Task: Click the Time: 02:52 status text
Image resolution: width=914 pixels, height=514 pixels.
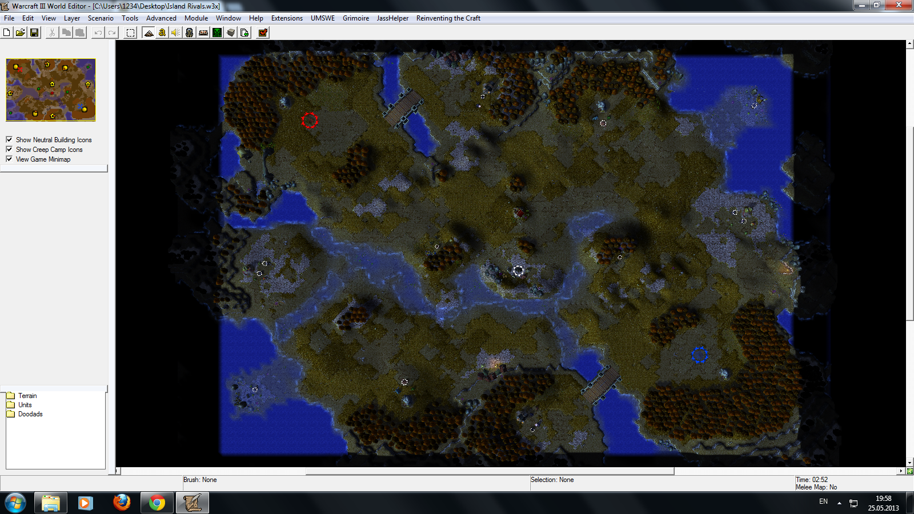Action: coord(812,480)
